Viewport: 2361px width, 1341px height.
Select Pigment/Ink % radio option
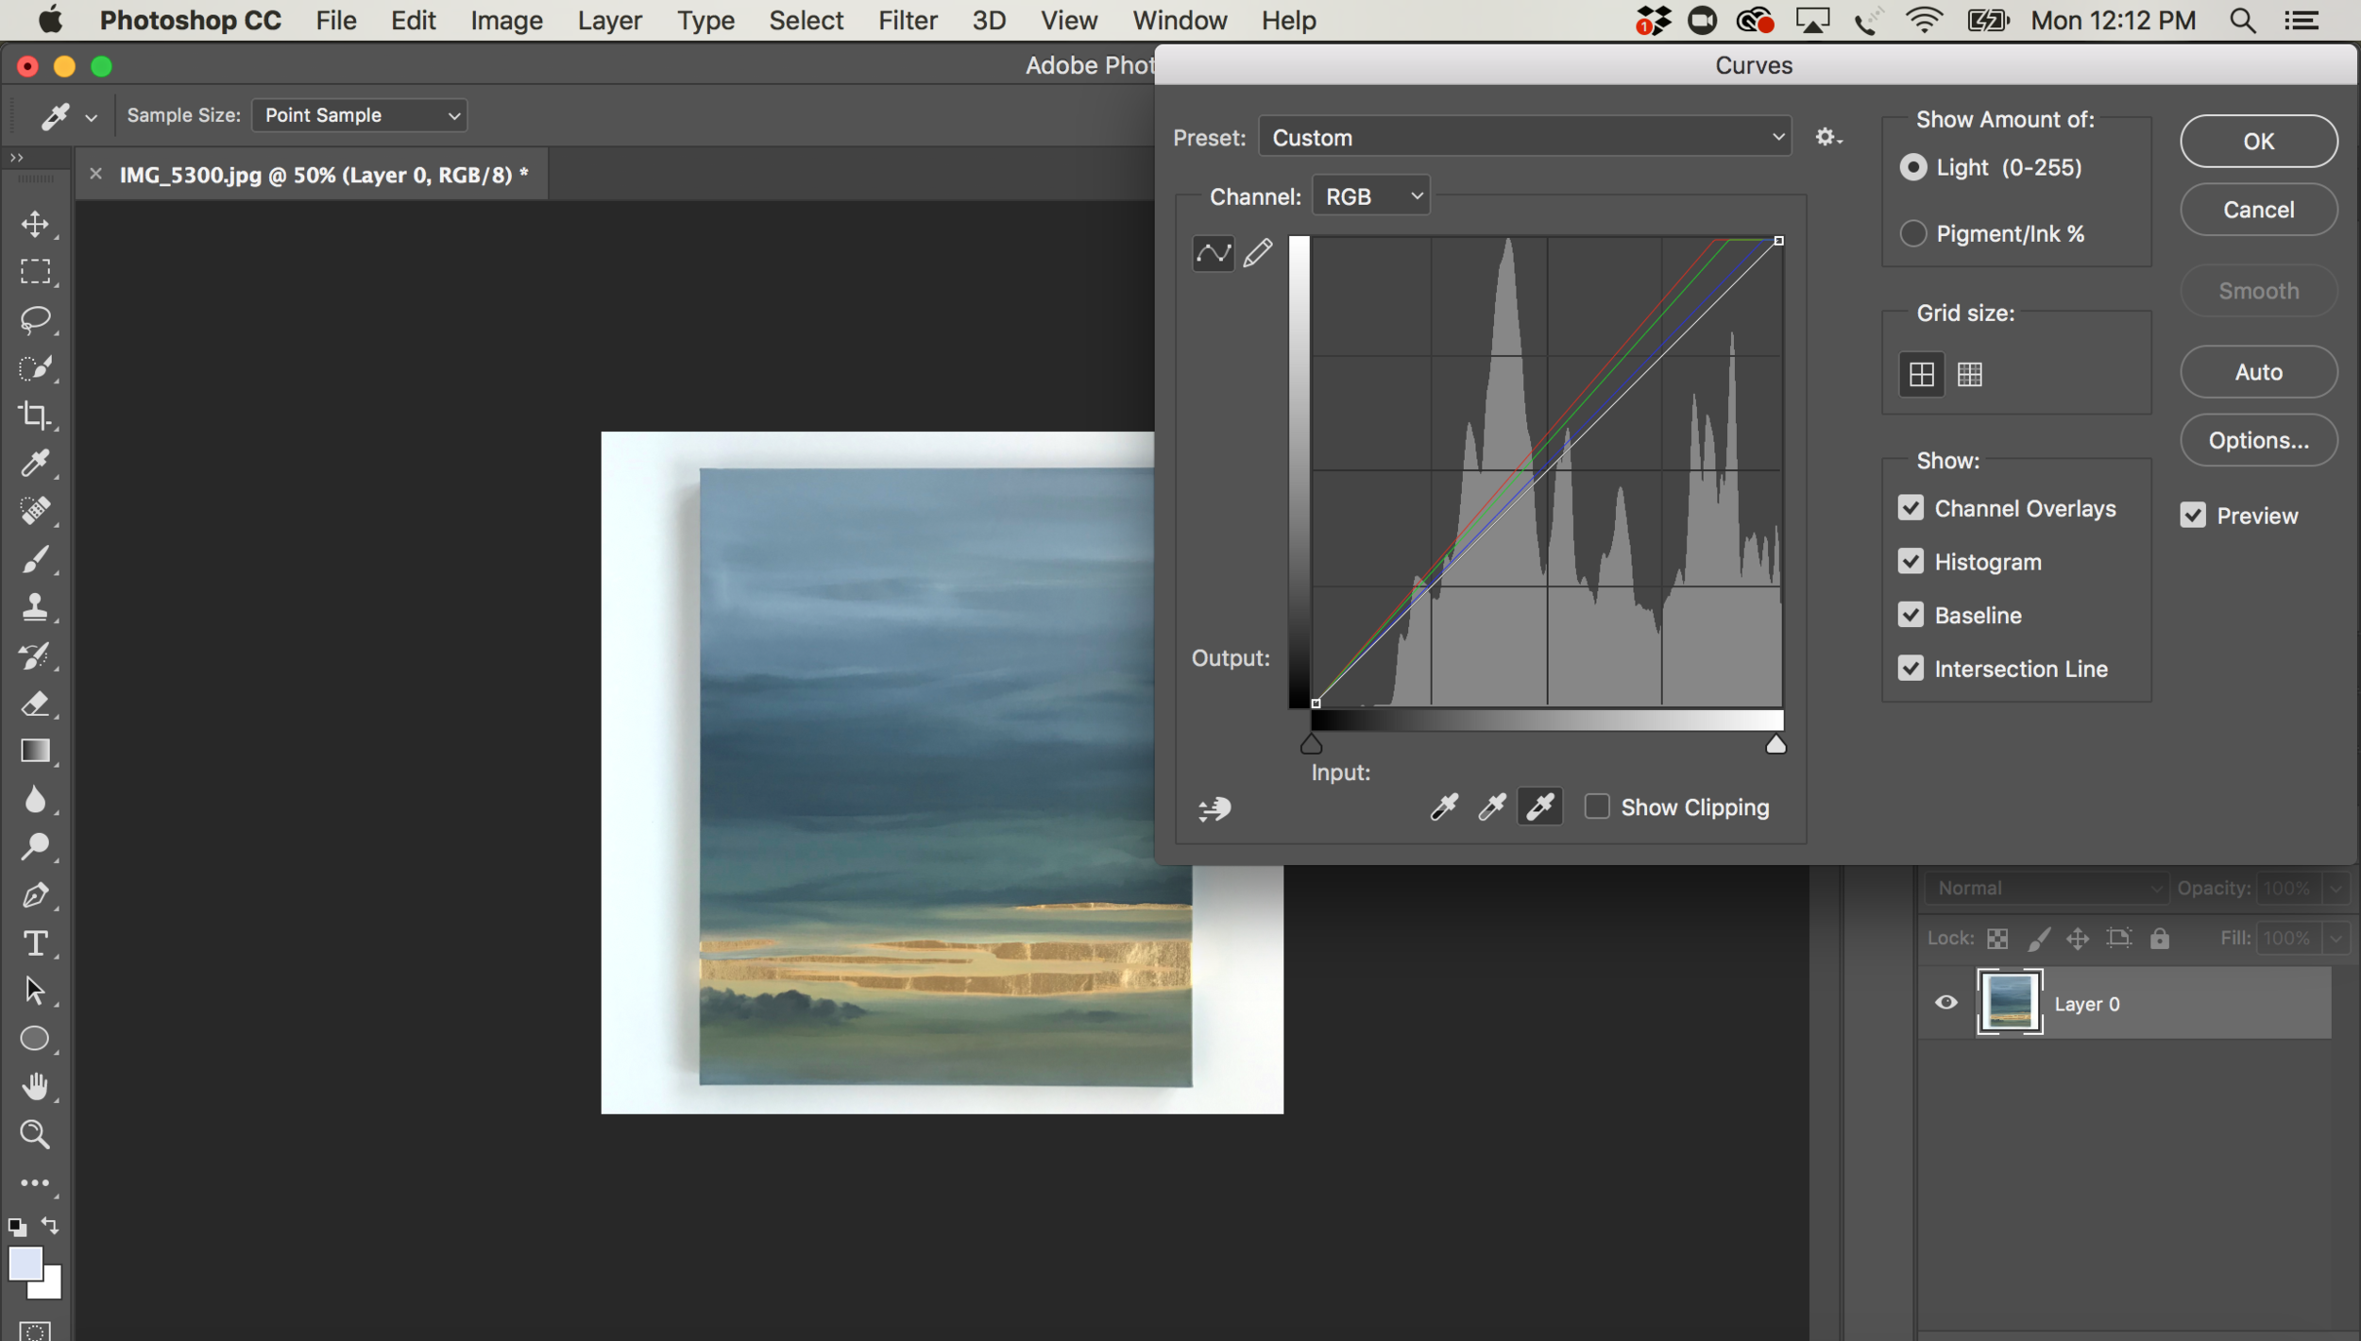[1912, 233]
